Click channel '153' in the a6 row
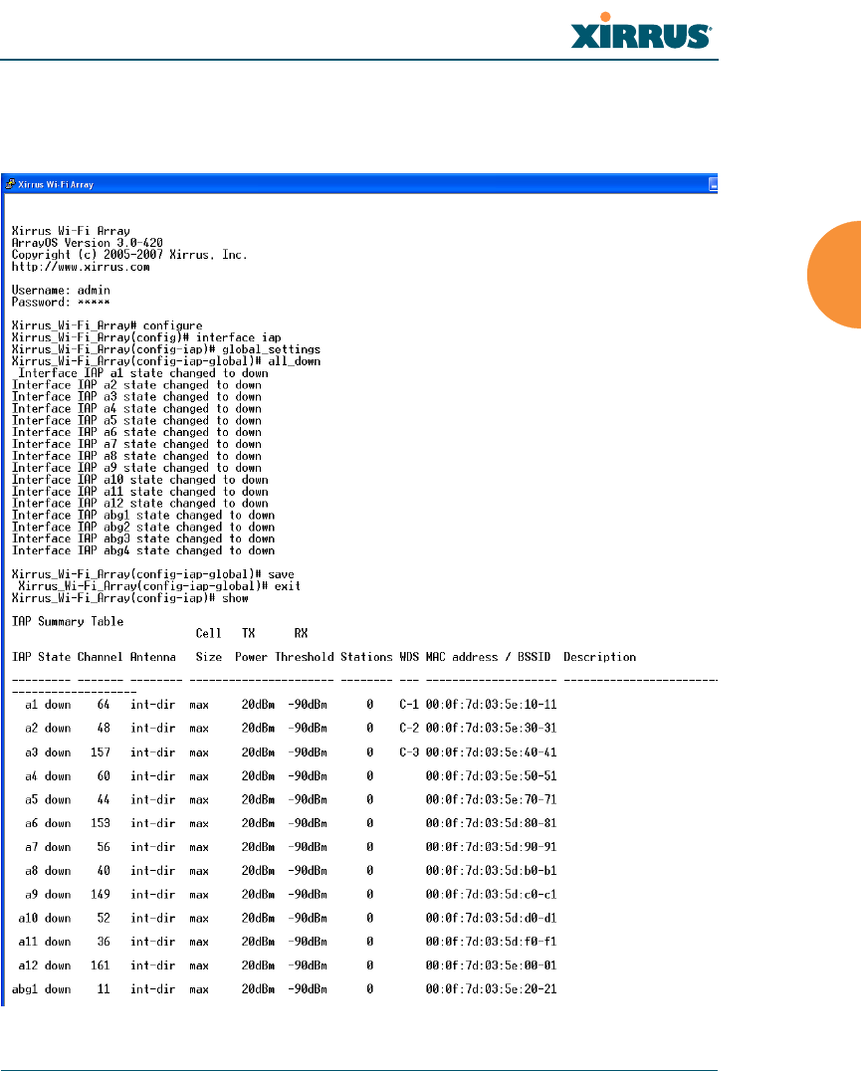861x1071 pixels. click(x=101, y=823)
